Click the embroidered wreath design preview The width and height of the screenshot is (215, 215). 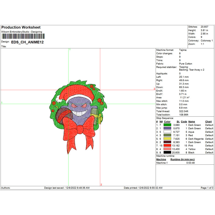point(78,107)
